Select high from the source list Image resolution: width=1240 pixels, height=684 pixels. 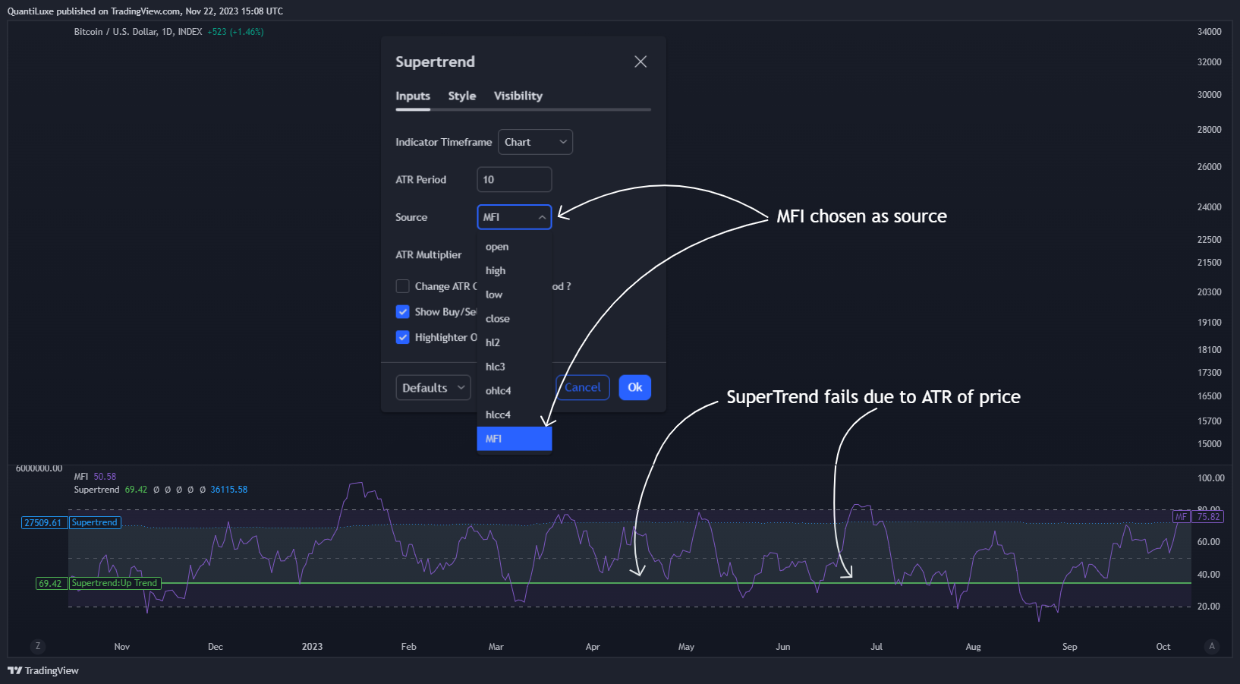514,271
